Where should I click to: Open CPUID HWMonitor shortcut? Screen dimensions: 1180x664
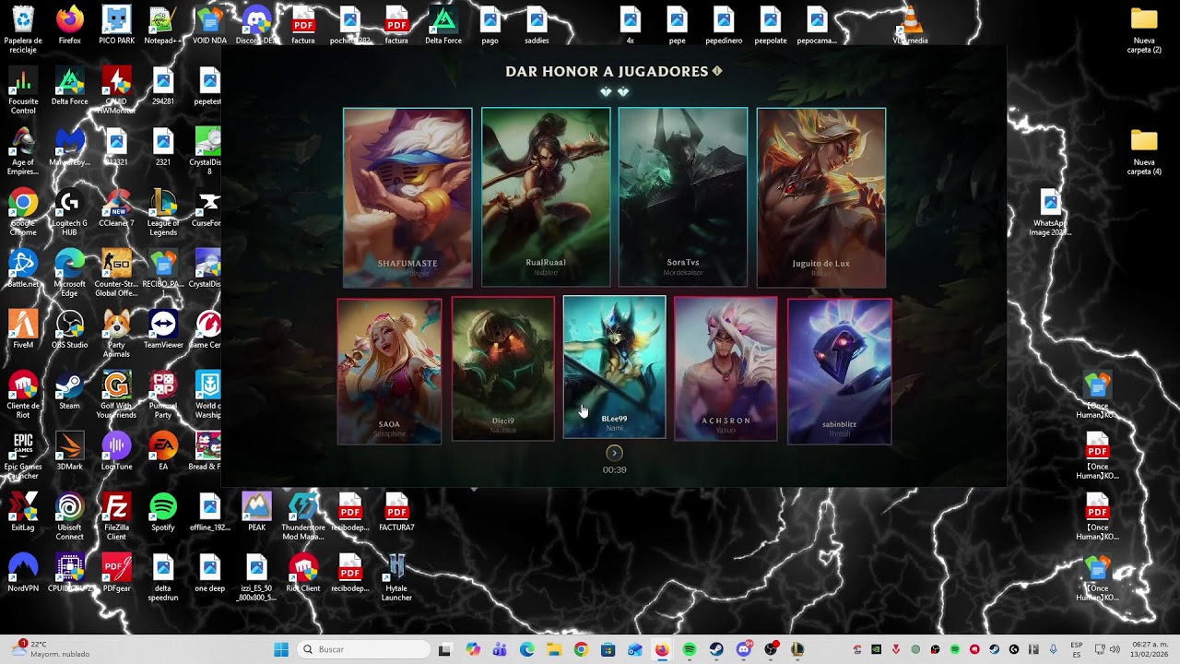click(x=116, y=90)
